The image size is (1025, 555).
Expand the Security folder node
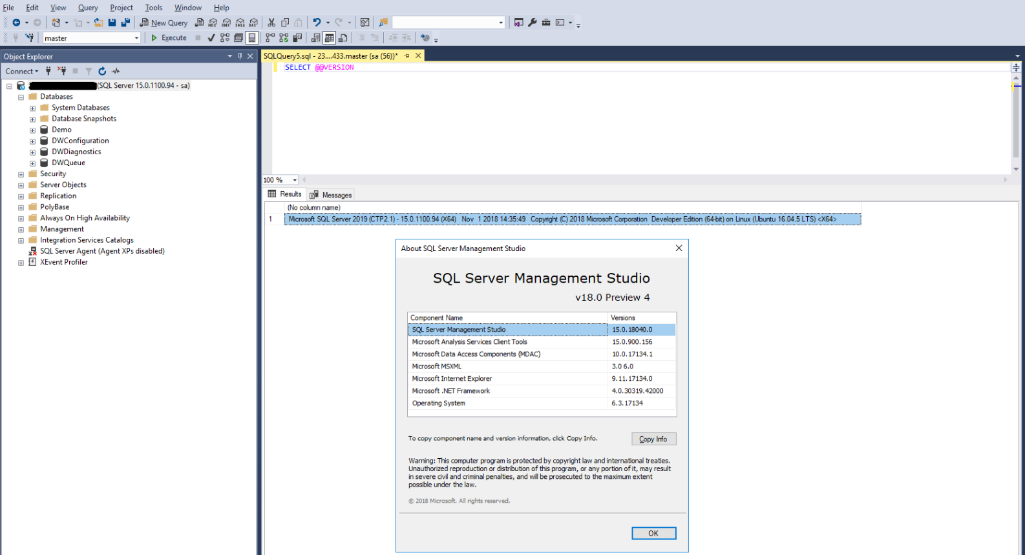[x=21, y=174]
